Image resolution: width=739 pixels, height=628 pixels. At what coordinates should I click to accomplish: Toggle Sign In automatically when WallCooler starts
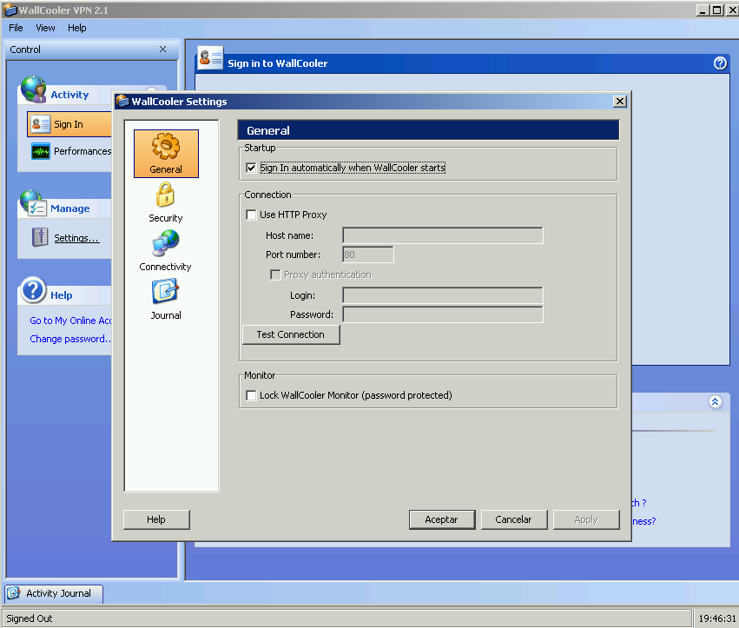pyautogui.click(x=251, y=168)
